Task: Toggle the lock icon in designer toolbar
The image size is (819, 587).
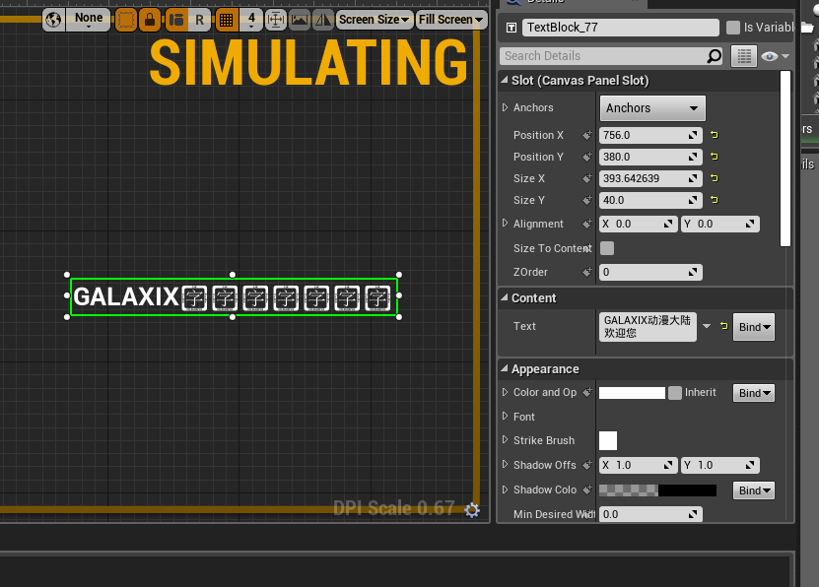Action: click(150, 20)
